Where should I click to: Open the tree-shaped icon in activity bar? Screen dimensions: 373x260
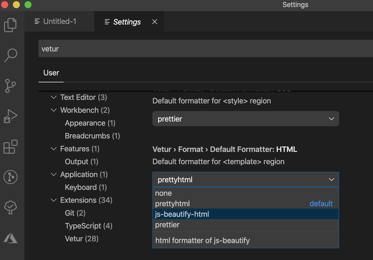11,207
